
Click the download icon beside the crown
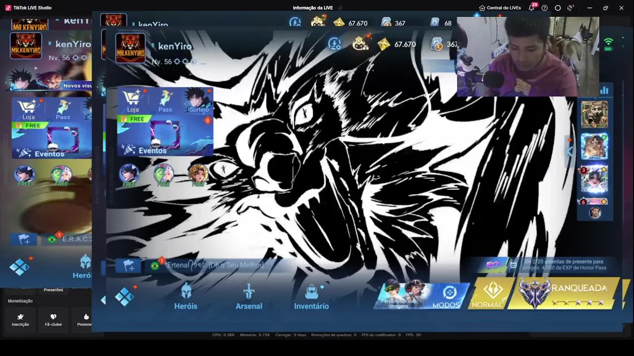click(x=335, y=44)
